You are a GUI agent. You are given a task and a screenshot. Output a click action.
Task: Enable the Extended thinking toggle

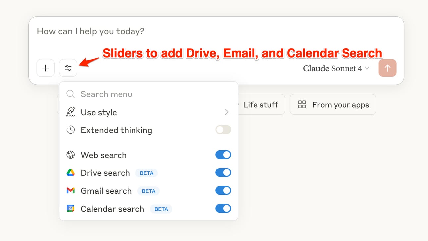pos(223,130)
